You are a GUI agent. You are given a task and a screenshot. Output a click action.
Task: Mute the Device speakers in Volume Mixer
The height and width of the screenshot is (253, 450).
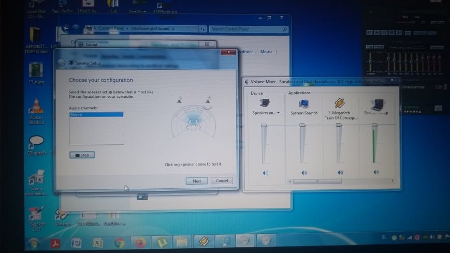[x=266, y=173]
